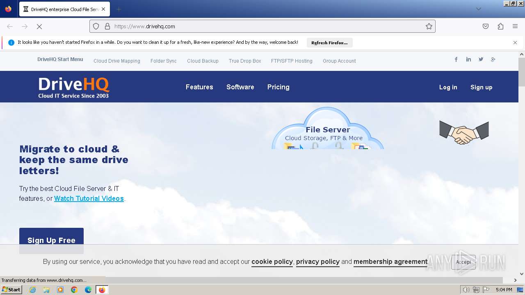Open the Software menu
The image size is (525, 295).
coord(240,87)
